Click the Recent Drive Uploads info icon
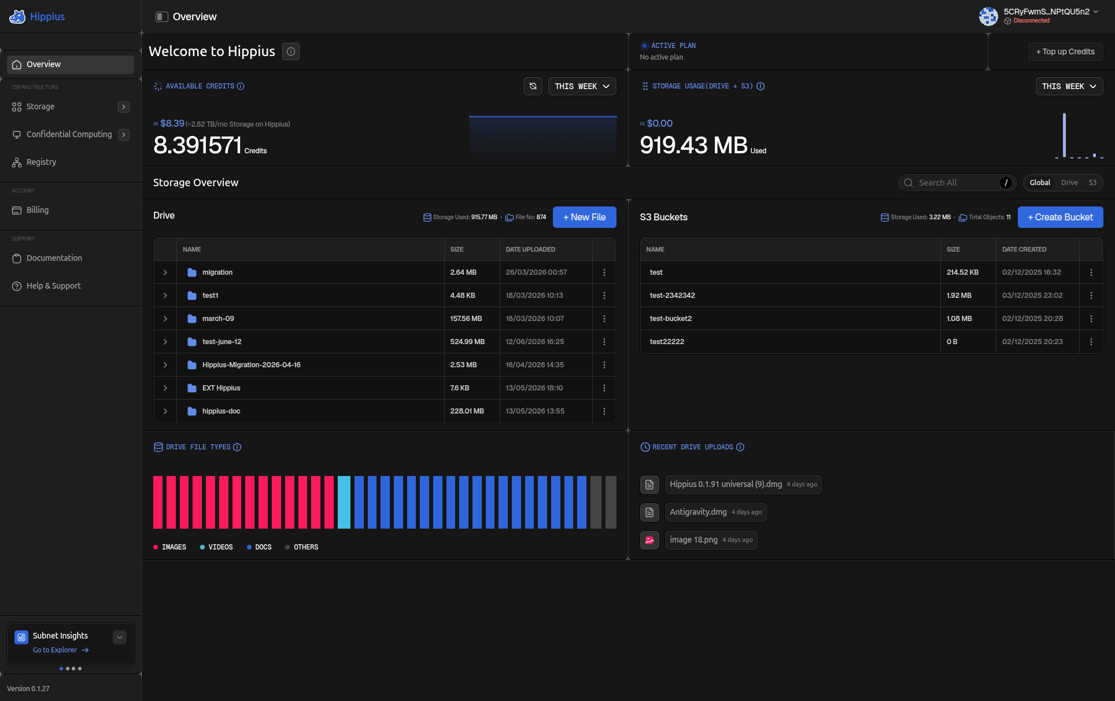 (740, 447)
